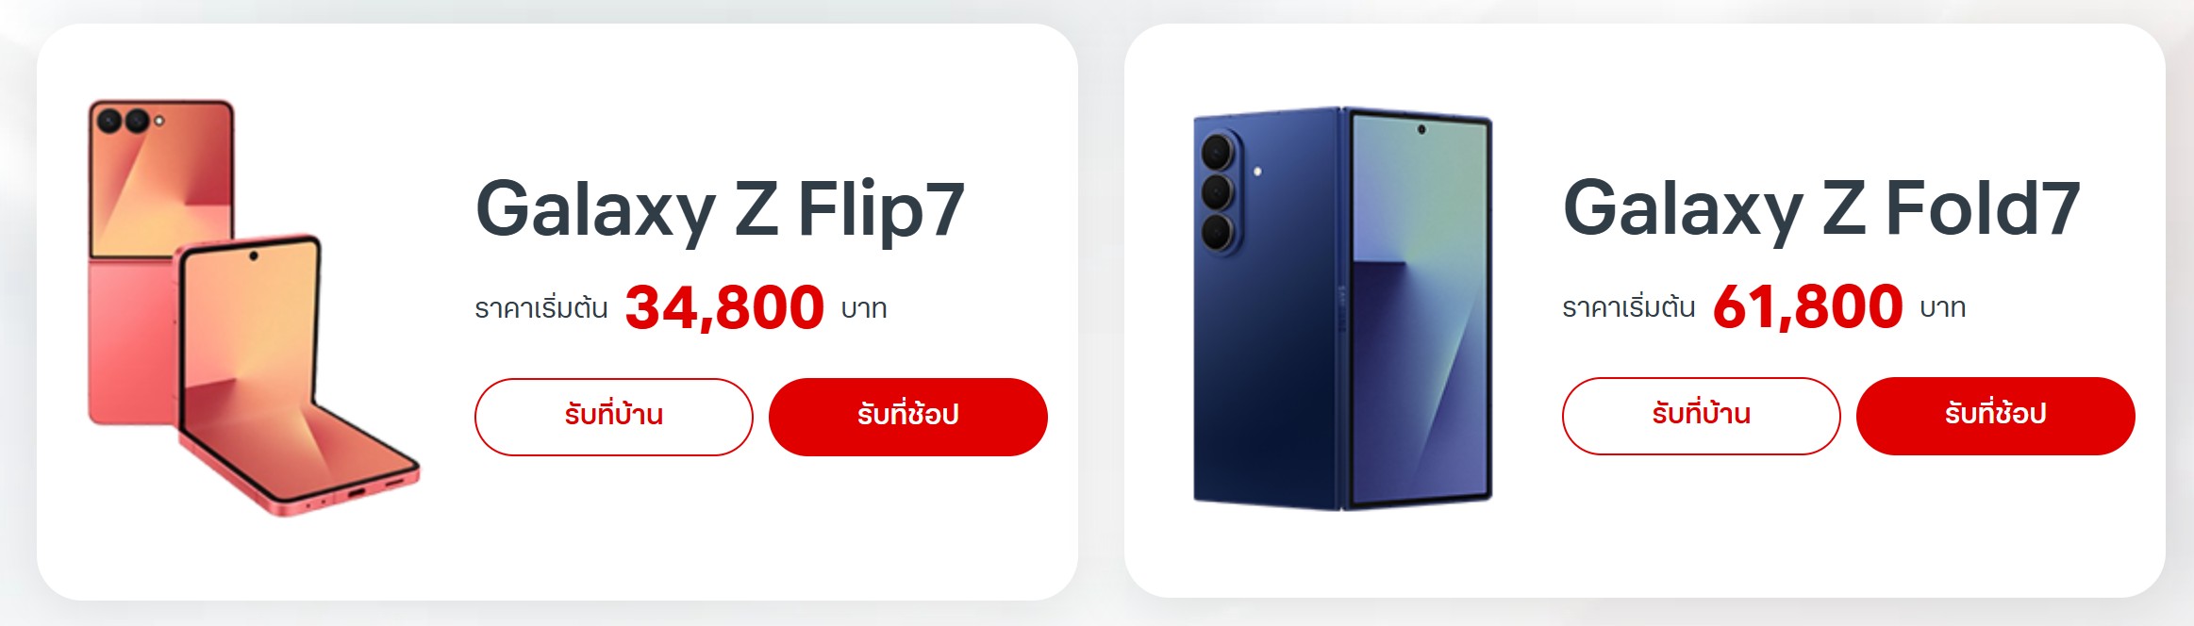Open the Galaxy Z Fold7 title
The width and height of the screenshot is (2194, 626).
[1821, 209]
